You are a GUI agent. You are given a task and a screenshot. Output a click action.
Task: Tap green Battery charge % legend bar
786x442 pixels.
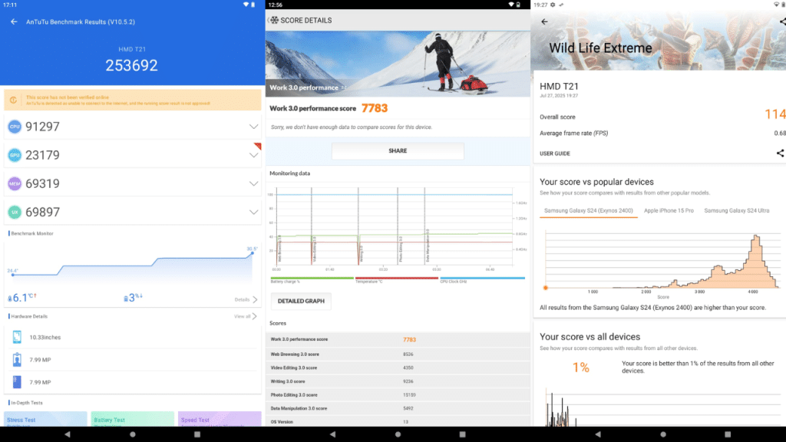click(312, 278)
